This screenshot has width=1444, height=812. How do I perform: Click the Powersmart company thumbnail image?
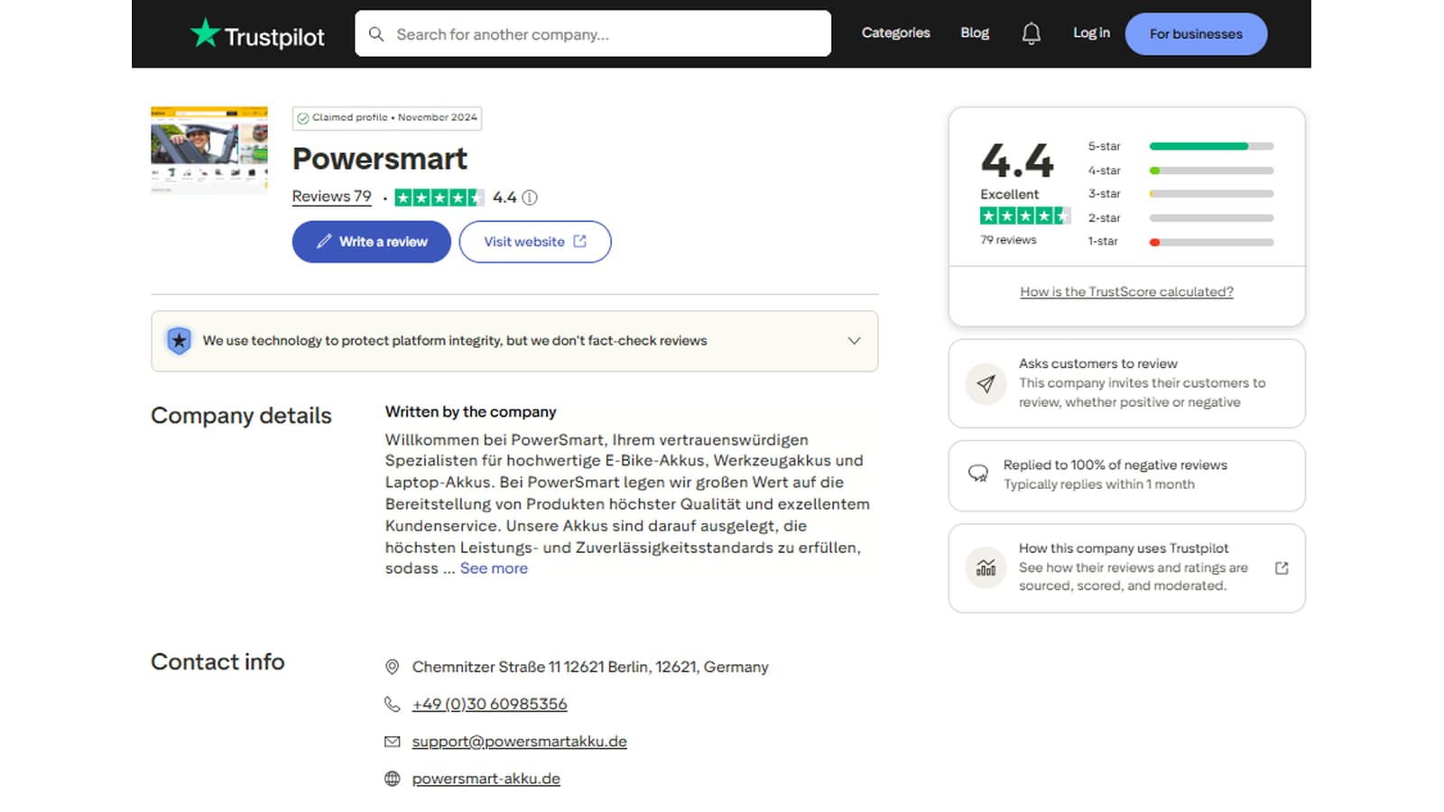coord(209,151)
